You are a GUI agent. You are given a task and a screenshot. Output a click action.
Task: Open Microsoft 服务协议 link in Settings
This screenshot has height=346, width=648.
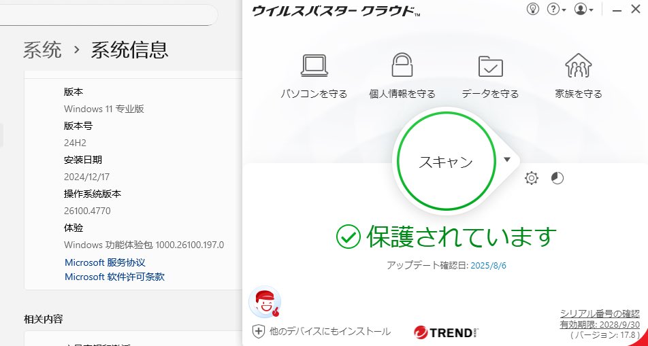pyautogui.click(x=105, y=262)
